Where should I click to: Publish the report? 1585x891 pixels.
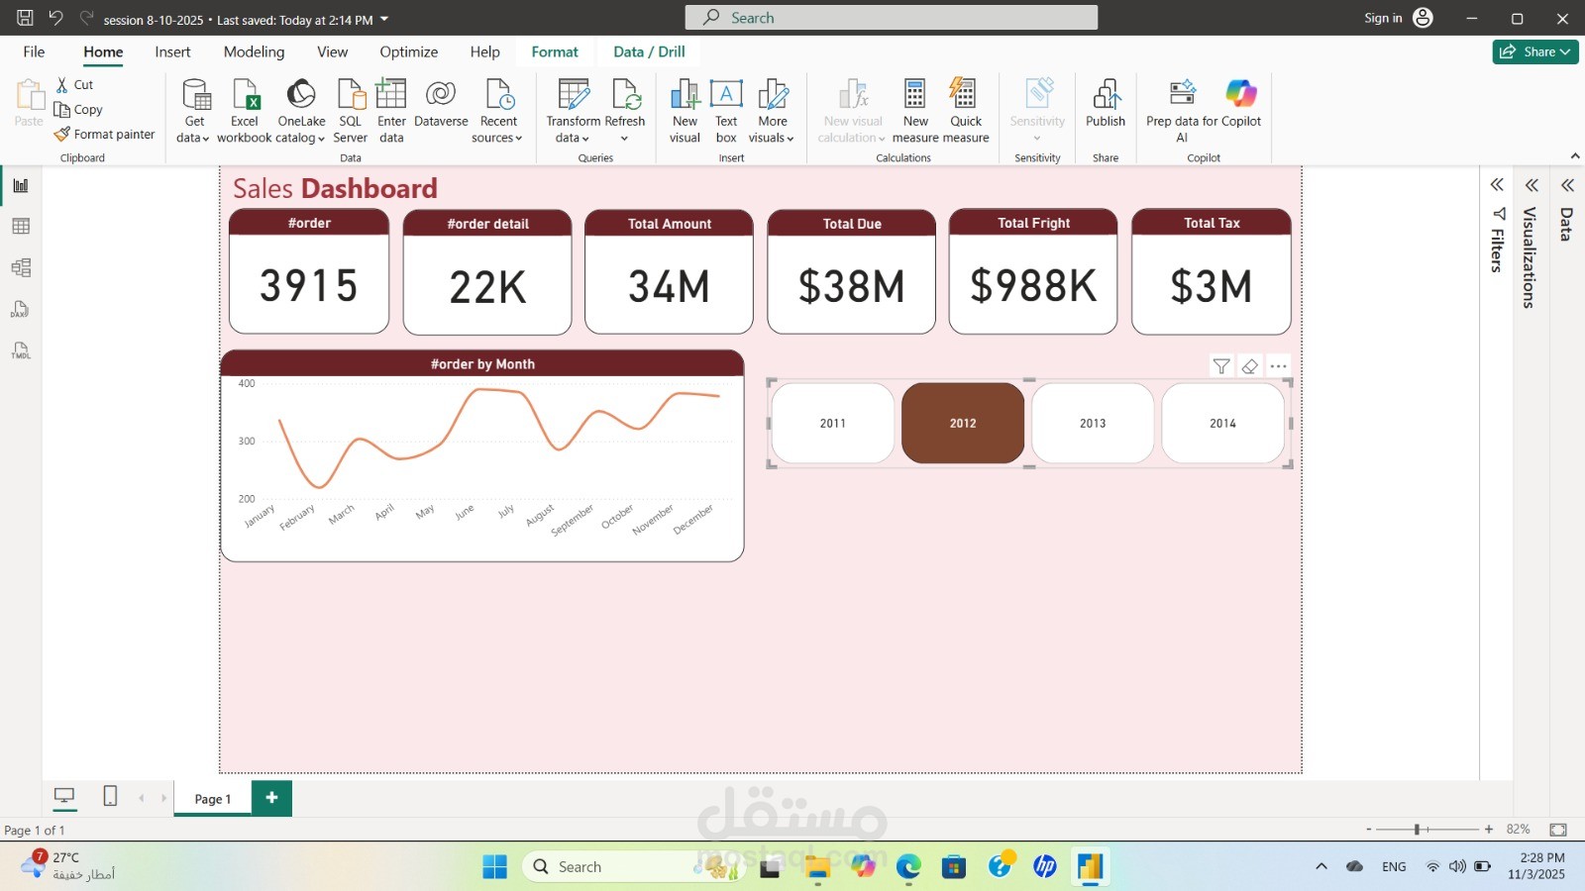point(1106,109)
